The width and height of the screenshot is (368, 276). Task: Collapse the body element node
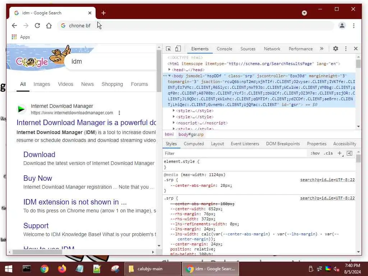[x=169, y=76]
